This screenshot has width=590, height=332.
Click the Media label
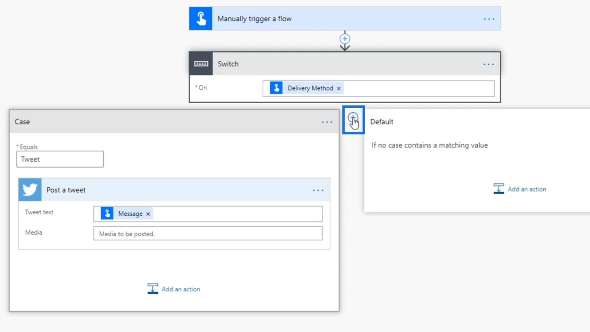(x=34, y=233)
